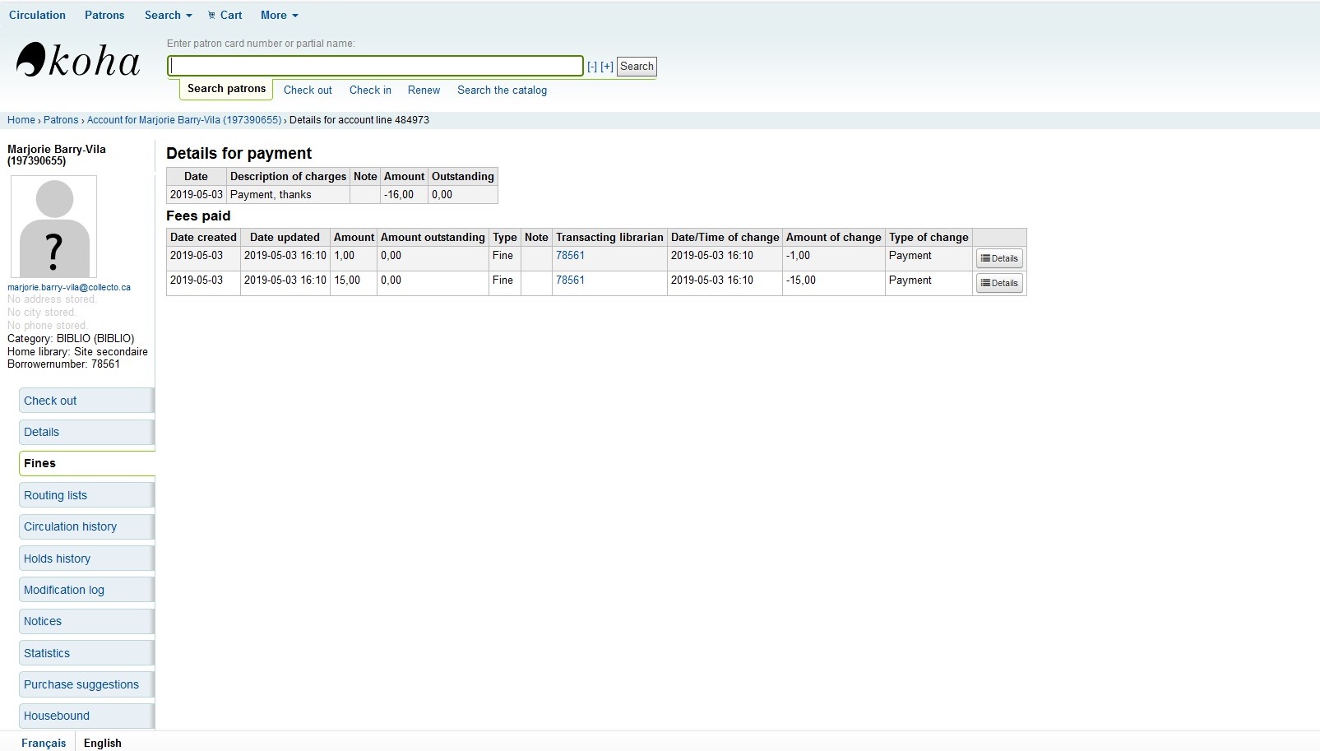Open the Cart from top bar
The image size is (1320, 751).
pos(225,15)
